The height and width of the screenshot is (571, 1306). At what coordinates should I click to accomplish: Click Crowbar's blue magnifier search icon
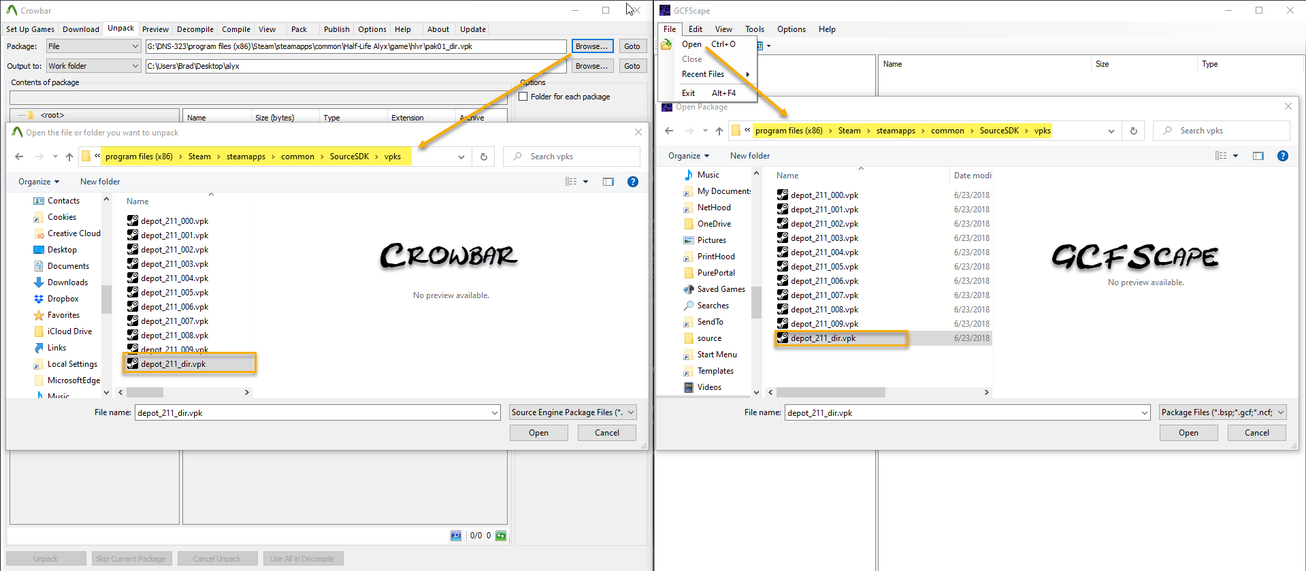[x=456, y=536]
